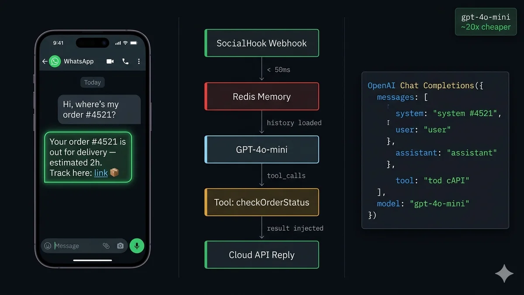Tap the phone Wi-Fi status icon
Viewport: 524px width, 295px height.
125,43
